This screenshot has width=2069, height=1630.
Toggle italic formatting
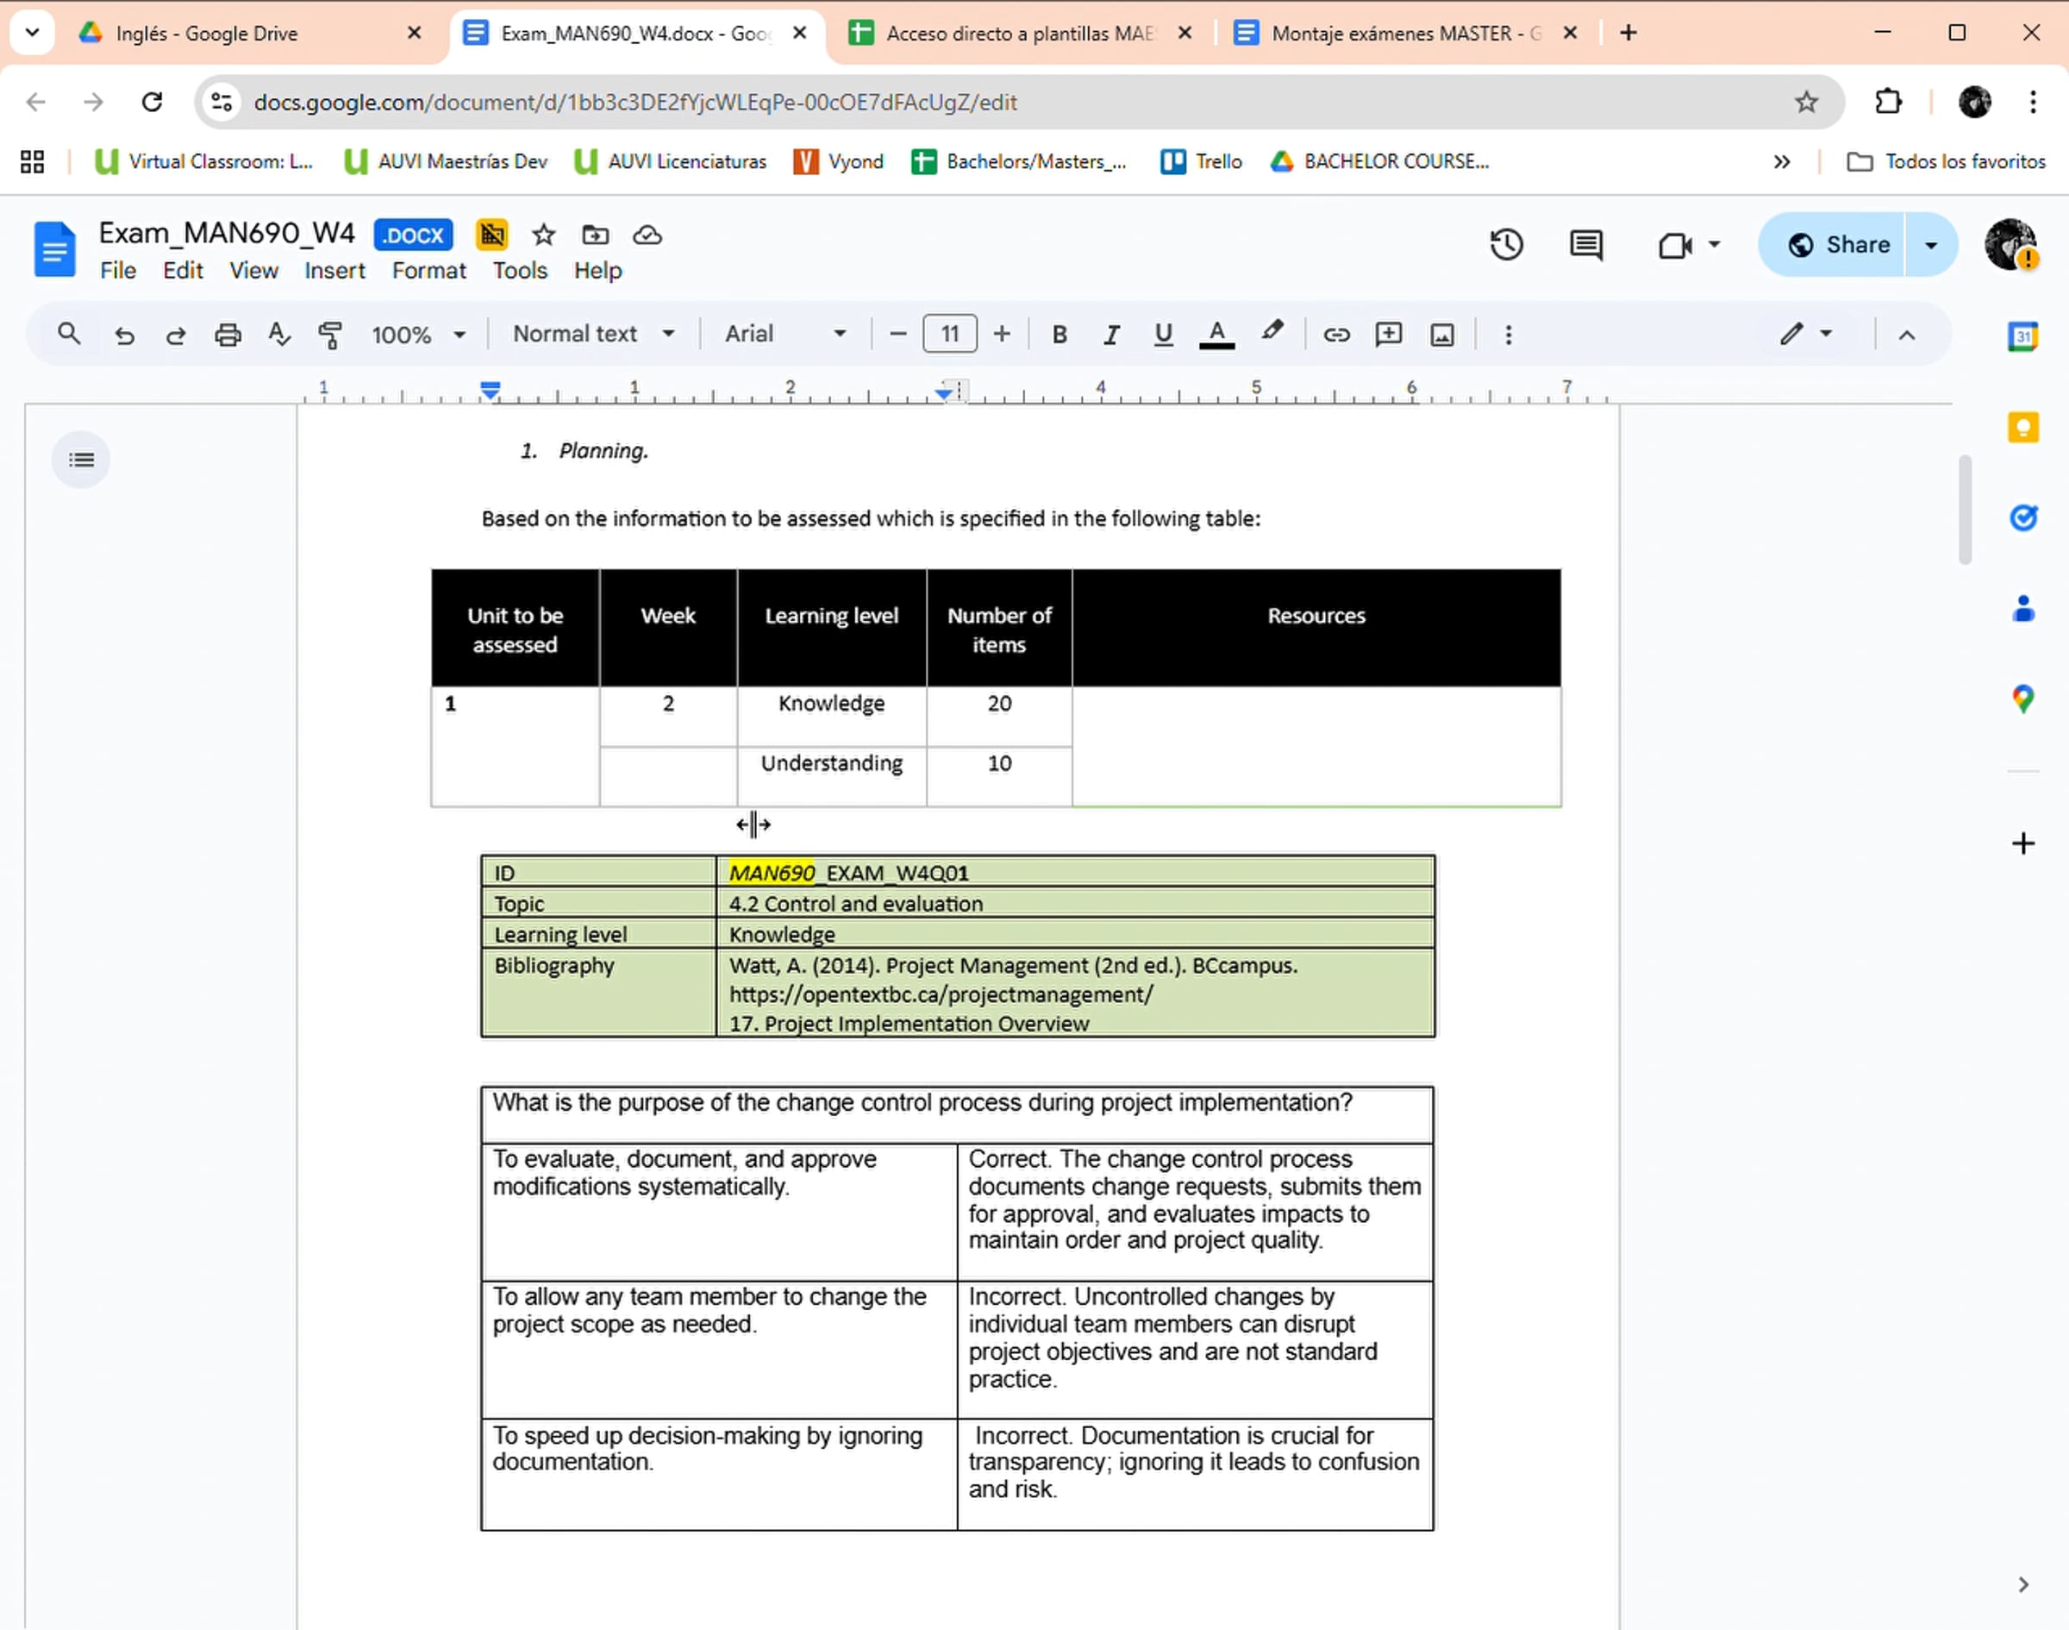(1110, 335)
